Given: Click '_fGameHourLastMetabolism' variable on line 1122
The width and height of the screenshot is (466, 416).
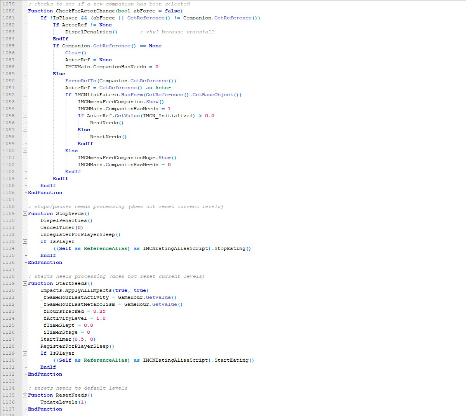Looking at the screenshot, I should [78, 304].
